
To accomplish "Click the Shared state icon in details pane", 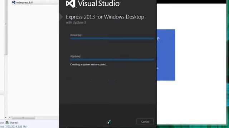I will [x=7, y=122].
